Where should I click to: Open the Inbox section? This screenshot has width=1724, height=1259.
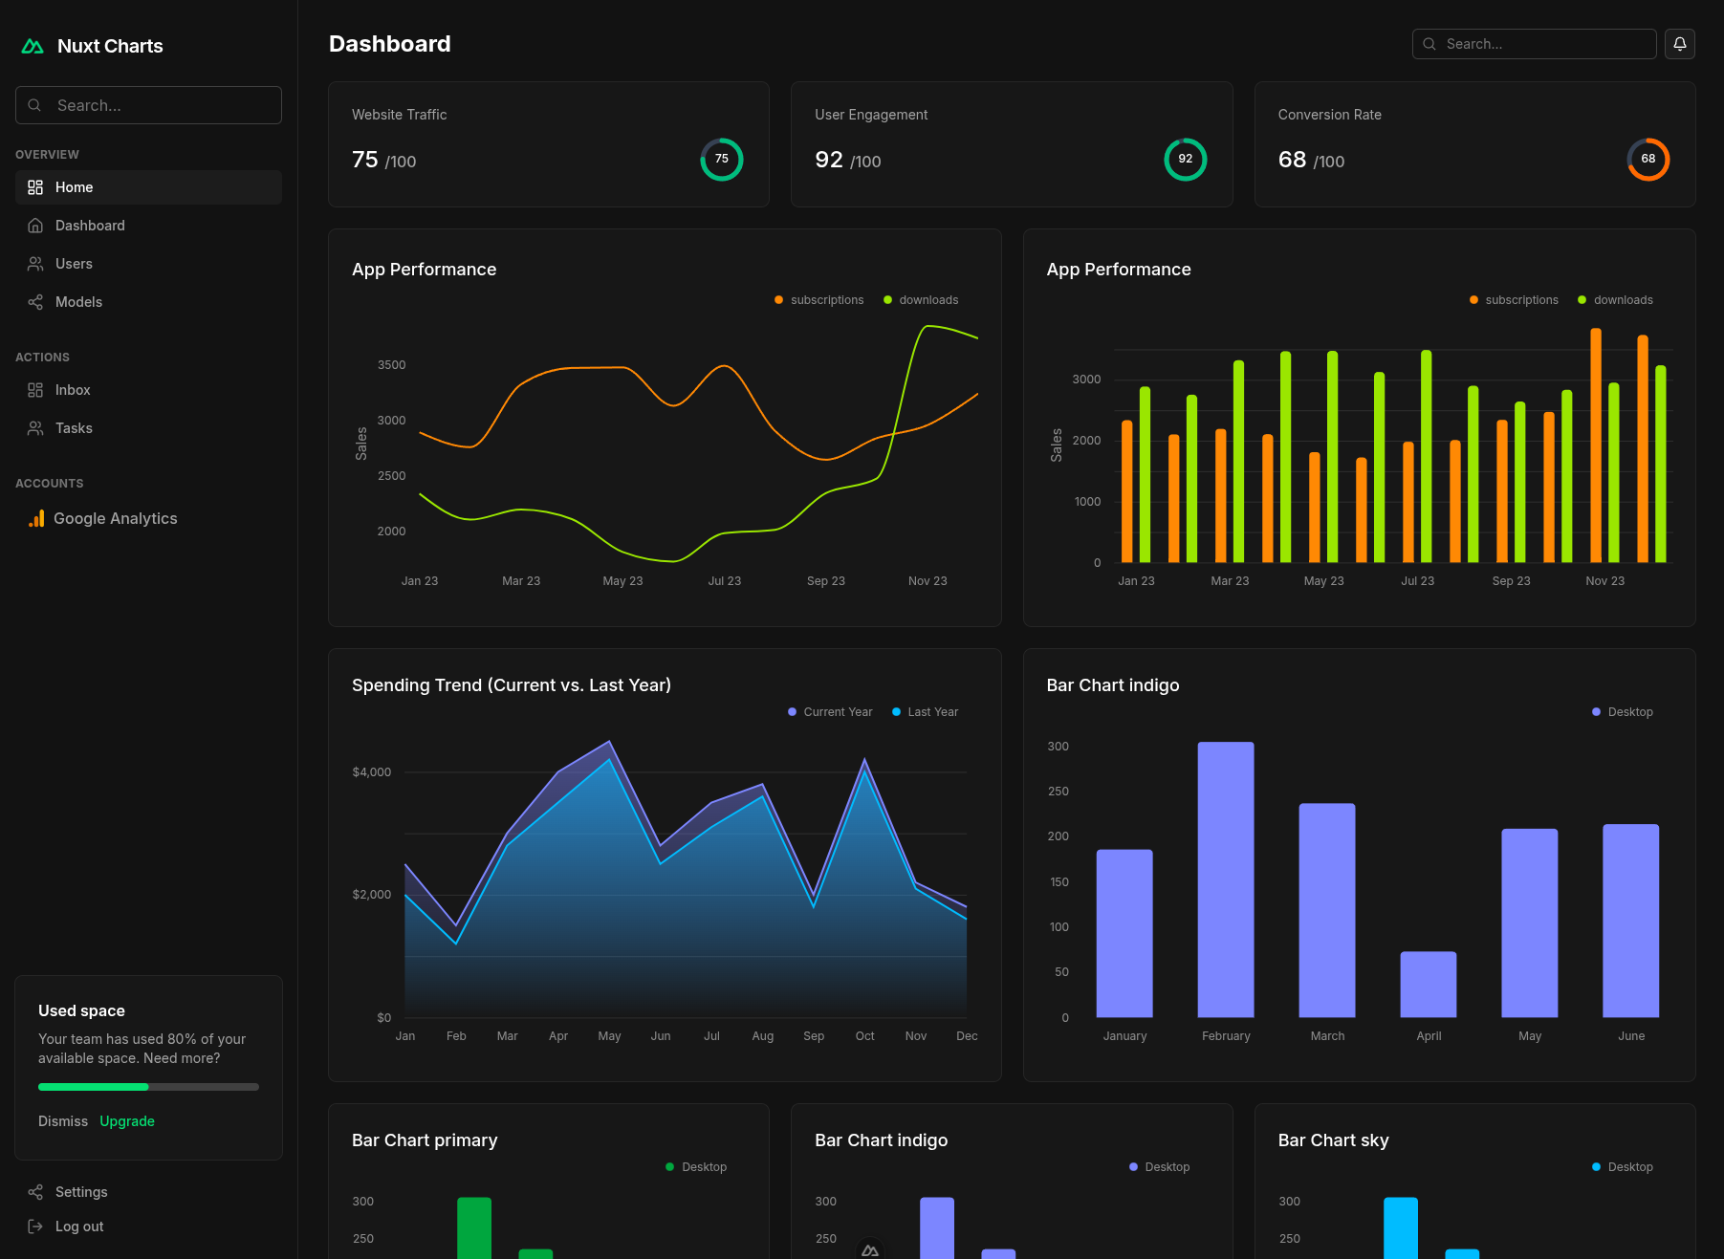pyautogui.click(x=148, y=390)
